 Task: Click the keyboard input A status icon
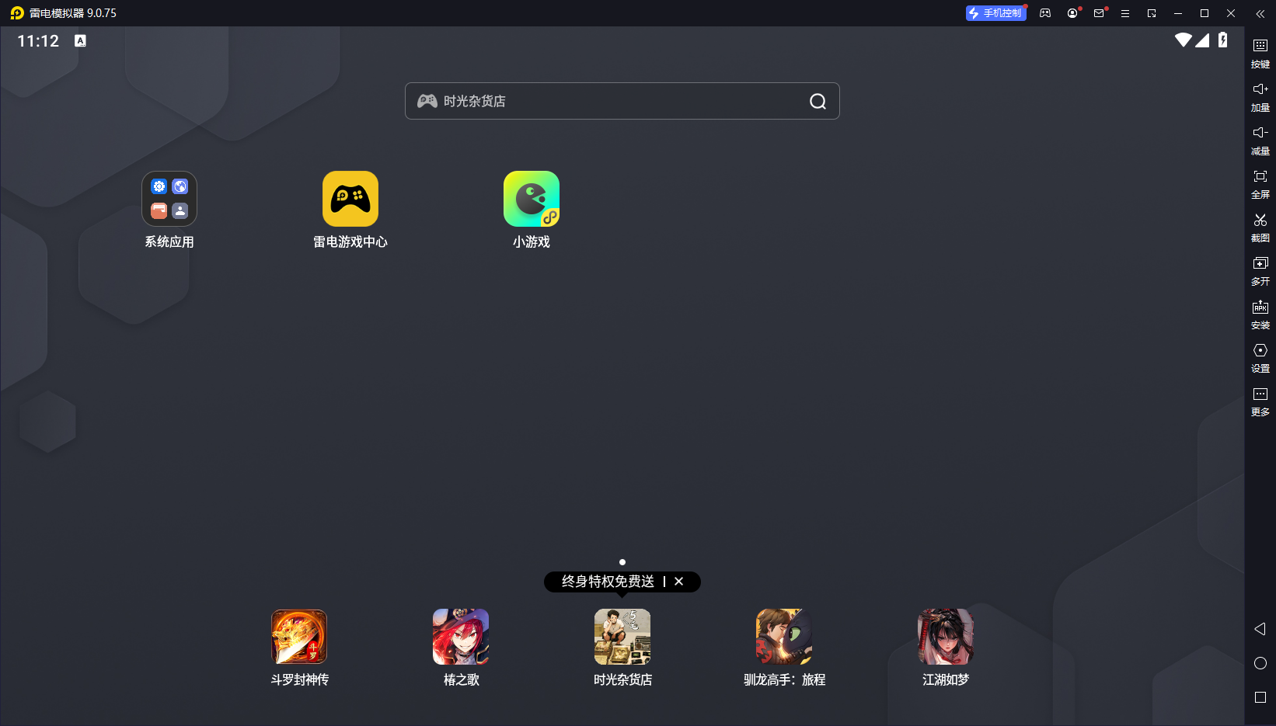[80, 40]
